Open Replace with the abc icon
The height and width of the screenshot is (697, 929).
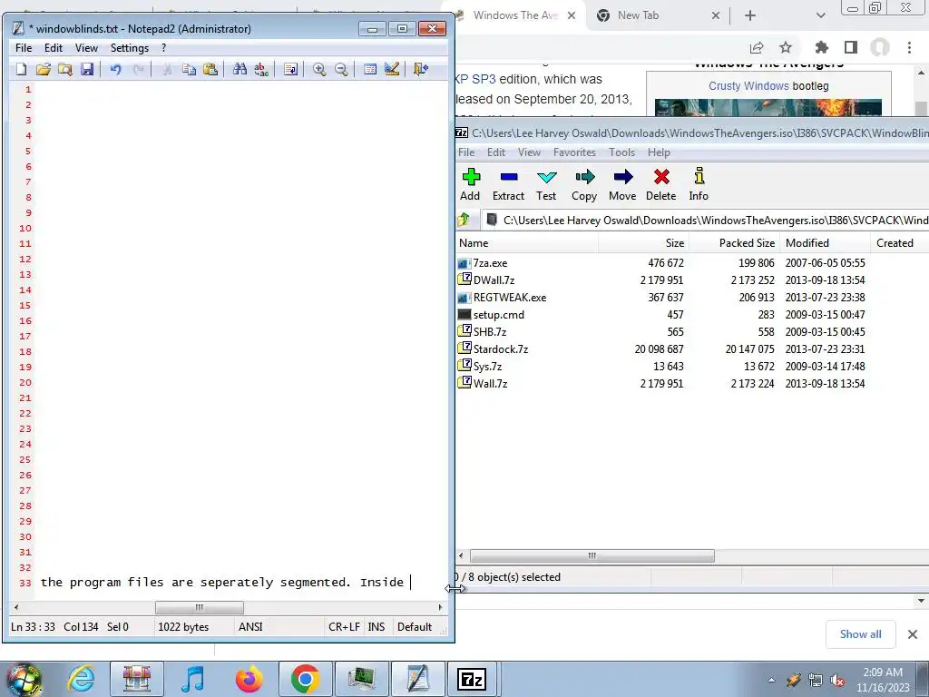point(261,69)
